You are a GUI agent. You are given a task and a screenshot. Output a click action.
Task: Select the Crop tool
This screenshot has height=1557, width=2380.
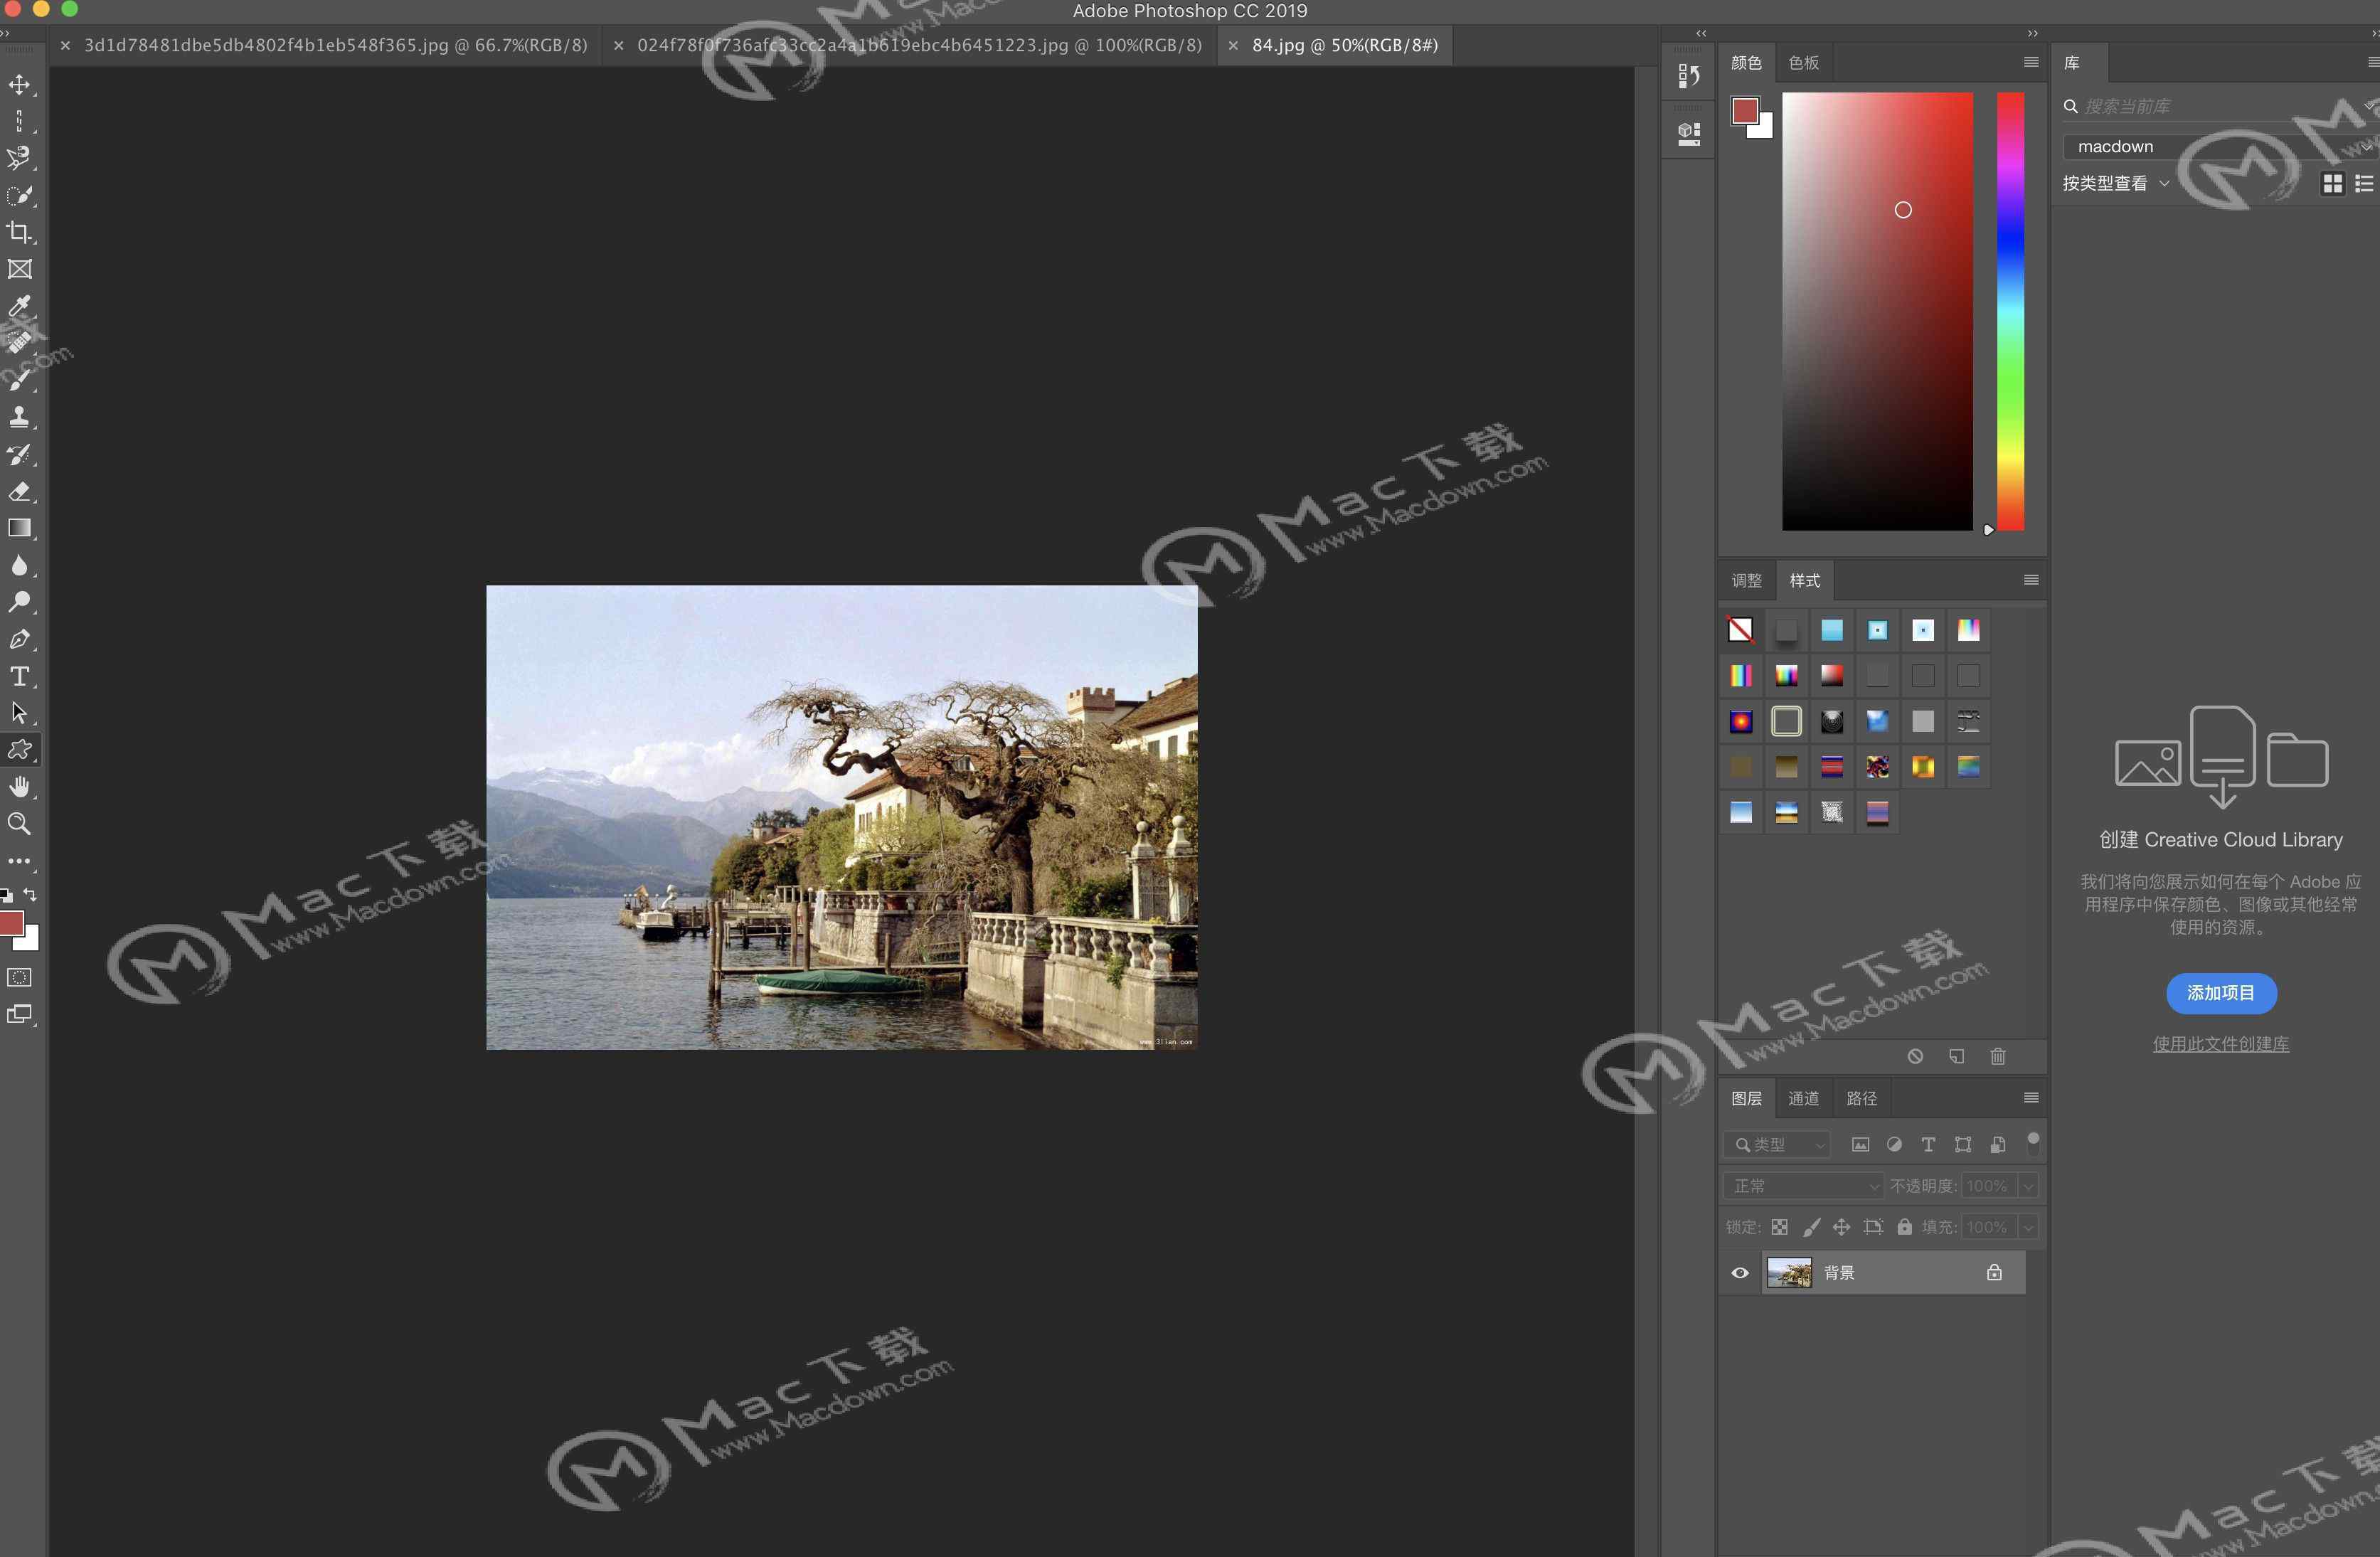click(19, 232)
